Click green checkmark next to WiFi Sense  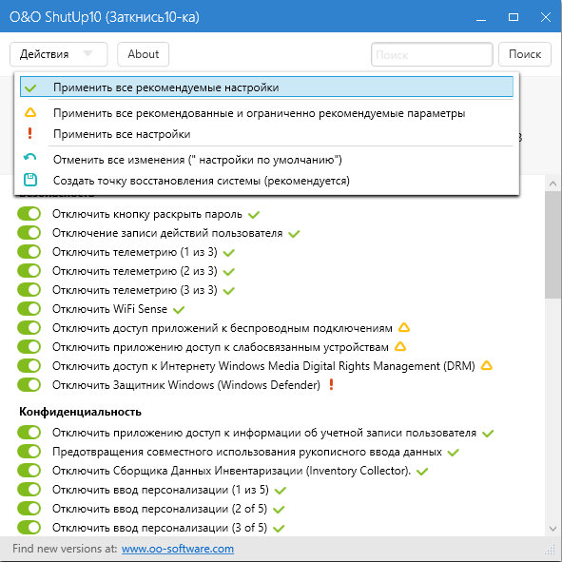(179, 309)
